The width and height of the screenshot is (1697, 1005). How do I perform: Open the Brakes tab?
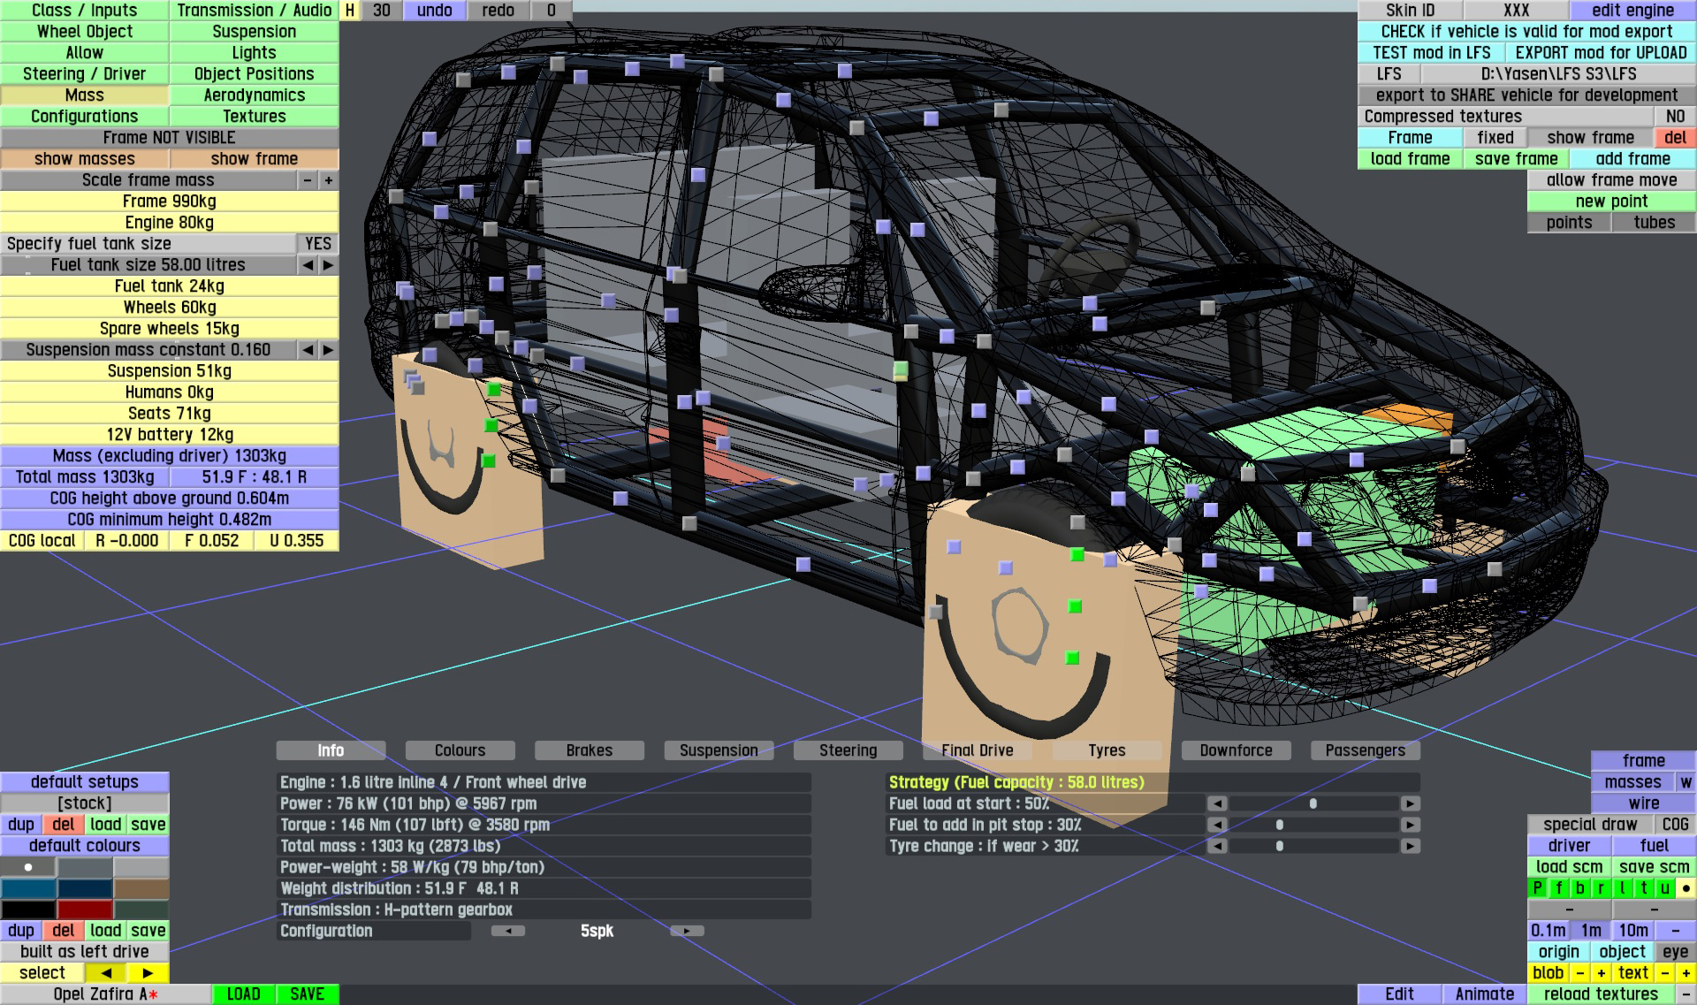pyautogui.click(x=589, y=750)
